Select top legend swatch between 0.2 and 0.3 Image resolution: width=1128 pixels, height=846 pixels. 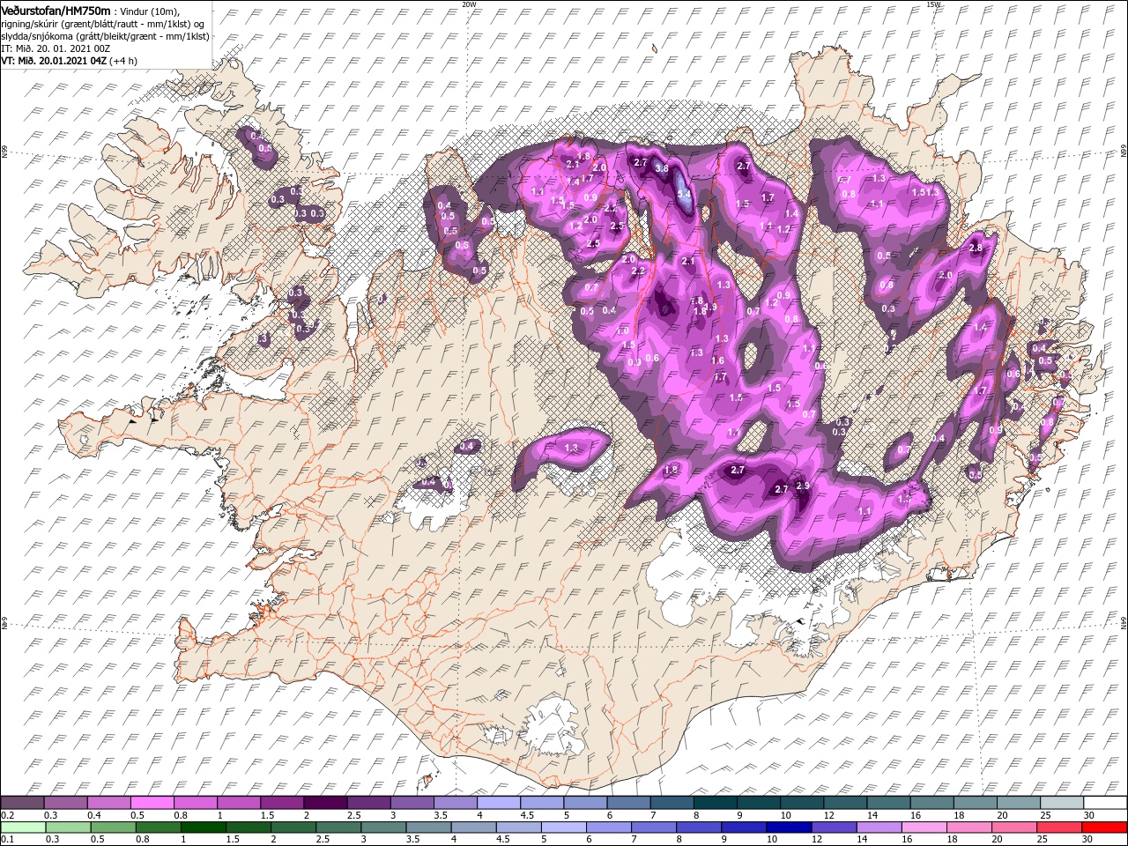tap(22, 802)
